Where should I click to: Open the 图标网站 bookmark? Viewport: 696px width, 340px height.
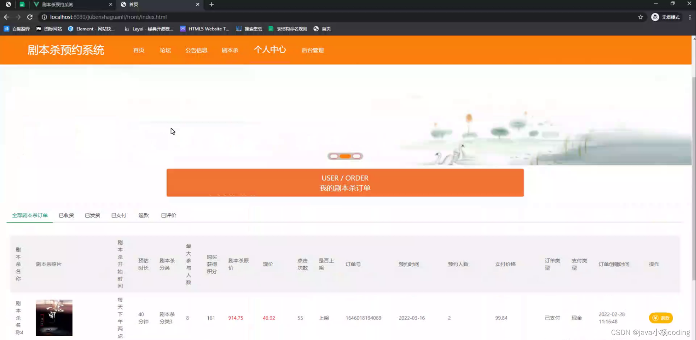49,29
